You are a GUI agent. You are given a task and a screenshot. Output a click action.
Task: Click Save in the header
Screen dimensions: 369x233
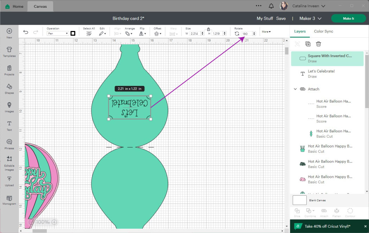(x=281, y=18)
